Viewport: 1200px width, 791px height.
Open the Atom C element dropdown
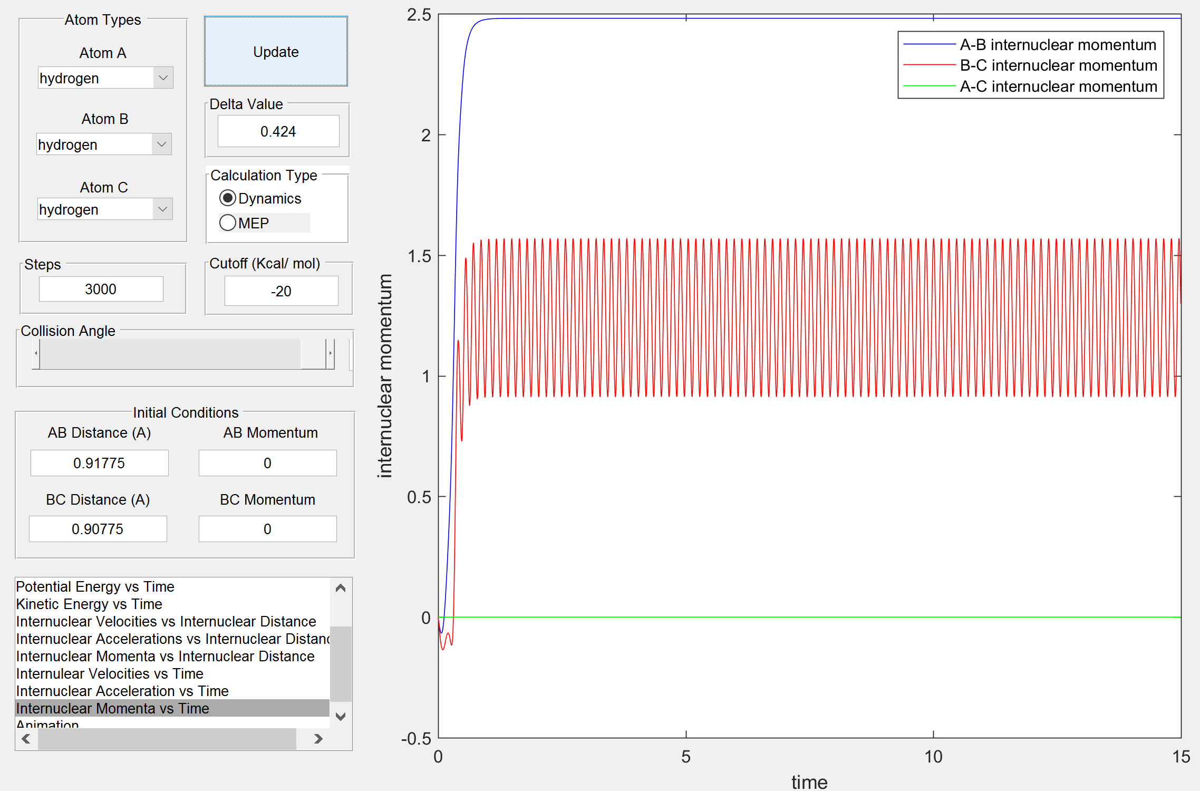pyautogui.click(x=163, y=209)
